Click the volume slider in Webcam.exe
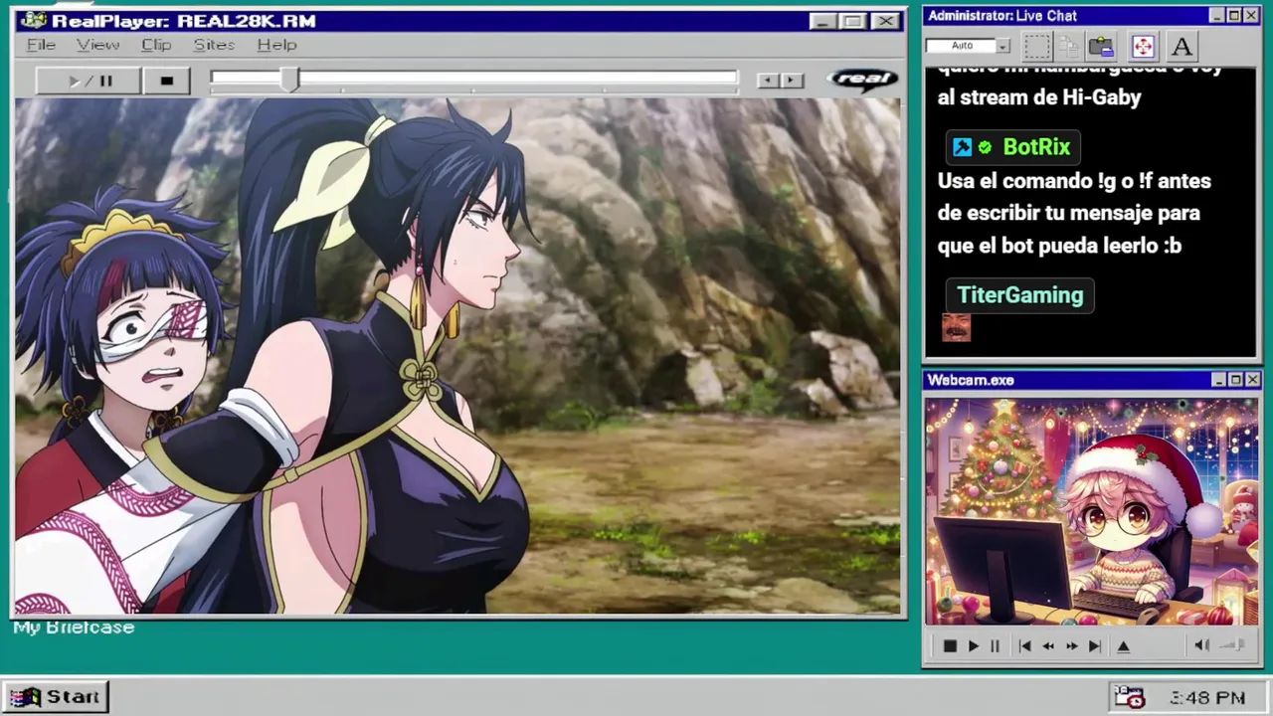1273x716 pixels. click(x=1233, y=645)
